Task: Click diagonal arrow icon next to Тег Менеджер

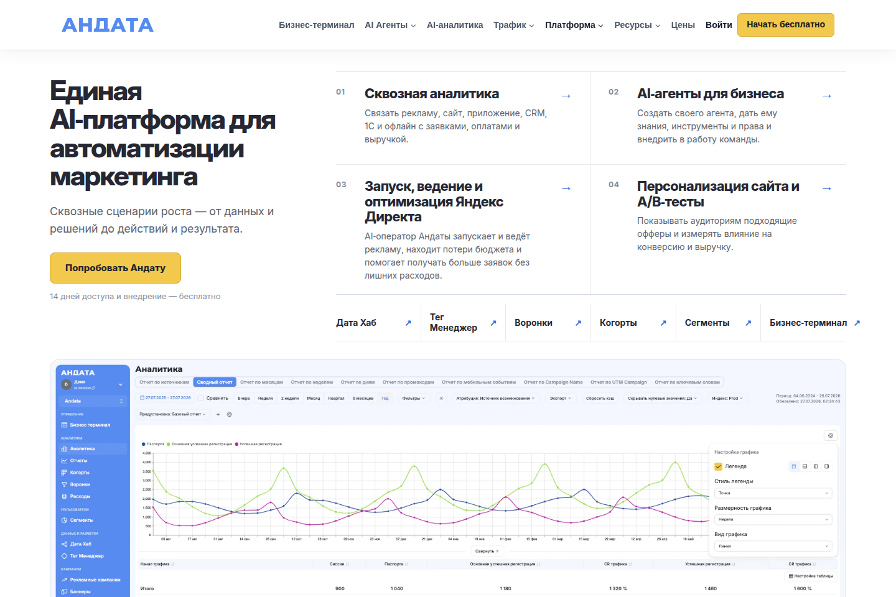Action: (493, 323)
